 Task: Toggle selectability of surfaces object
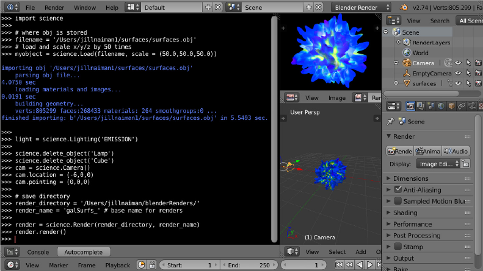(x=468, y=83)
